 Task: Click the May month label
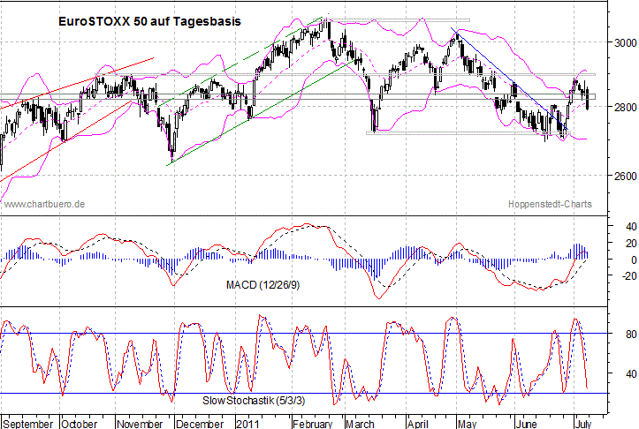tap(467, 424)
